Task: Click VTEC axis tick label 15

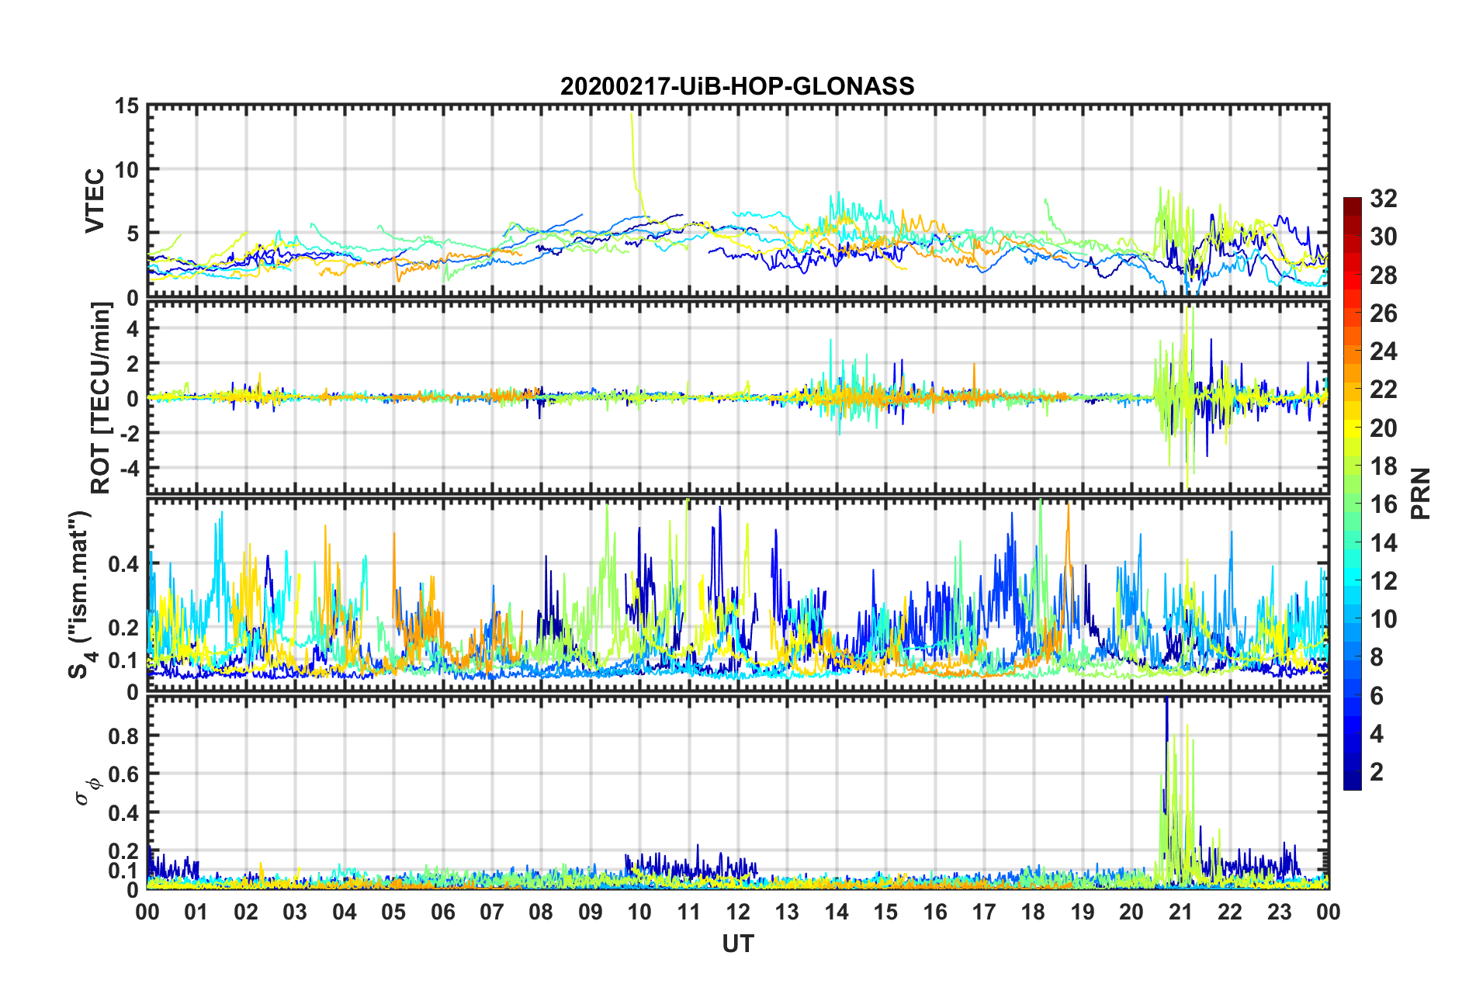Action: click(126, 106)
